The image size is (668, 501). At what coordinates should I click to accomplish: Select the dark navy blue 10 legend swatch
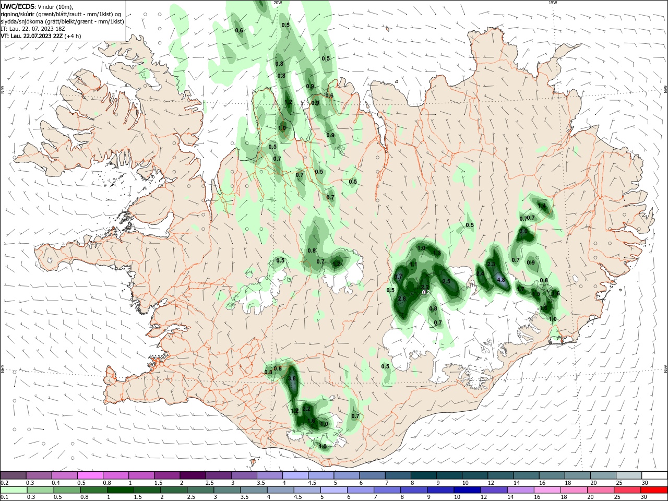coord(466,490)
